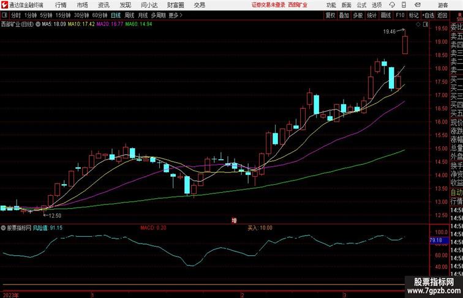Switch to 1分钟 chart period
The width and height of the screenshot is (463, 298).
click(31, 15)
